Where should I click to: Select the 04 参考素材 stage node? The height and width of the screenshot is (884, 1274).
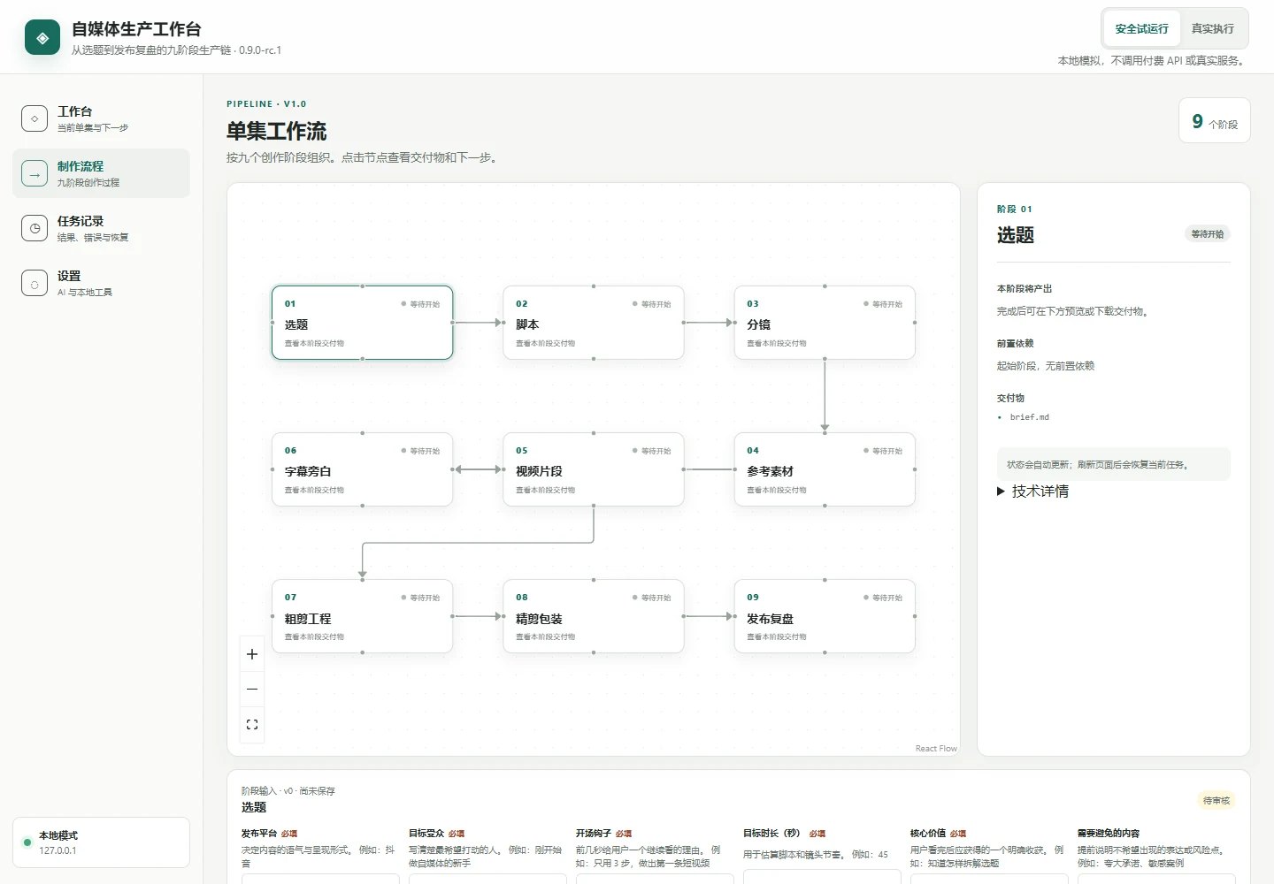pyautogui.click(x=825, y=469)
